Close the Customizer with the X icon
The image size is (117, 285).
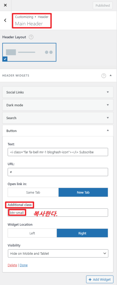(5, 5)
